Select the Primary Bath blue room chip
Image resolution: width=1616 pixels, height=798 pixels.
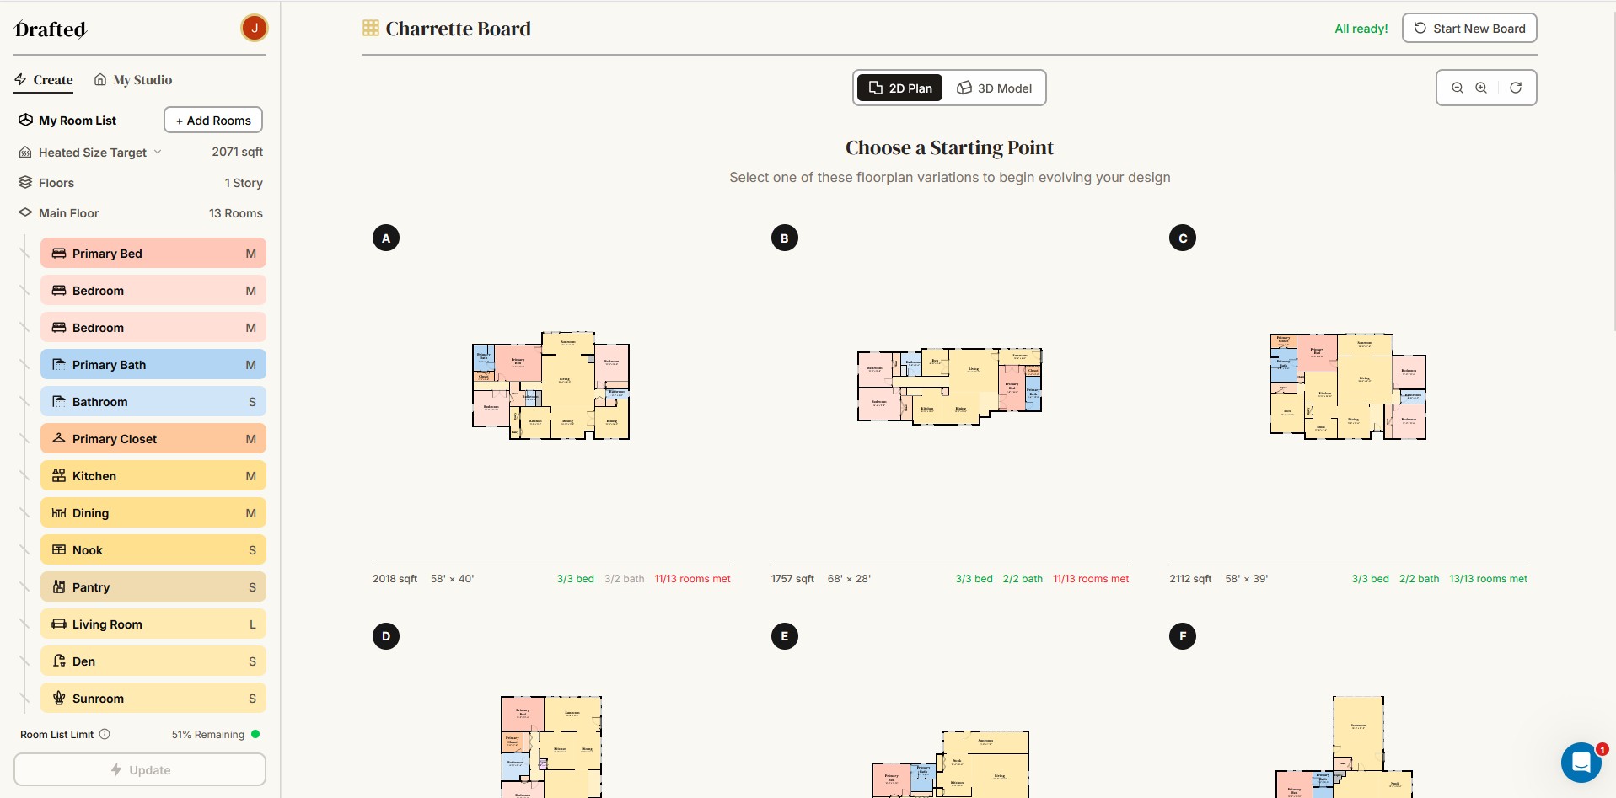tap(153, 365)
